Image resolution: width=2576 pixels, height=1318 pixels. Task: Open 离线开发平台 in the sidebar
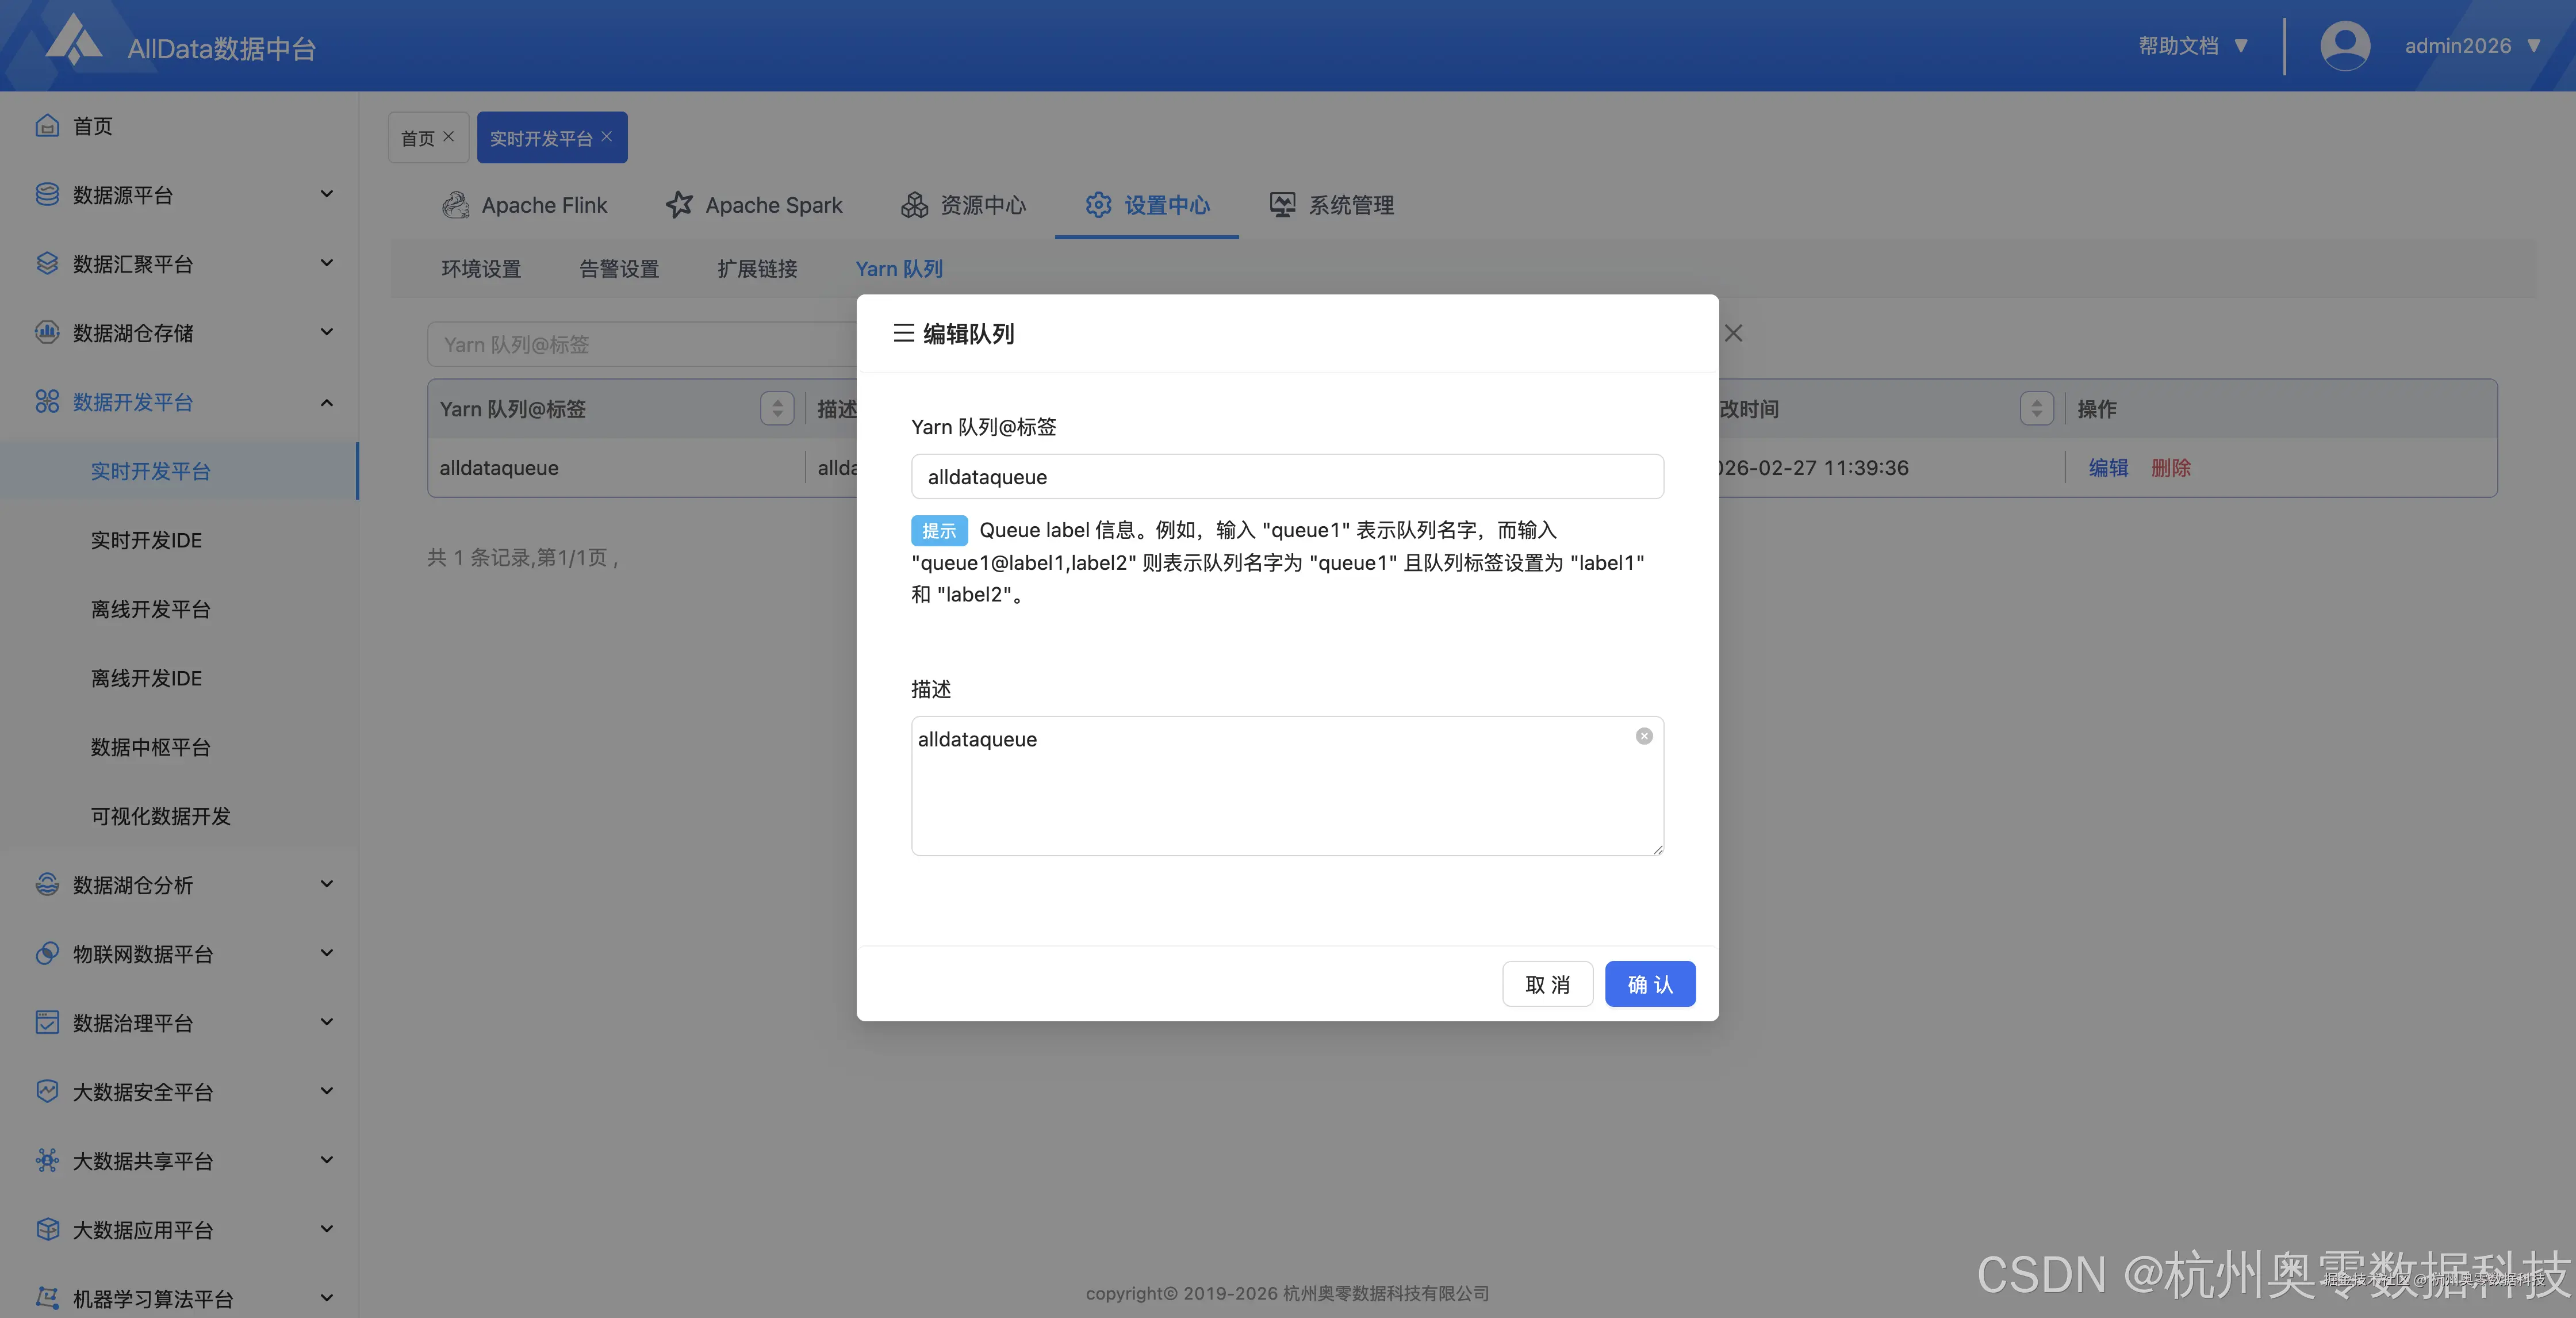(150, 609)
